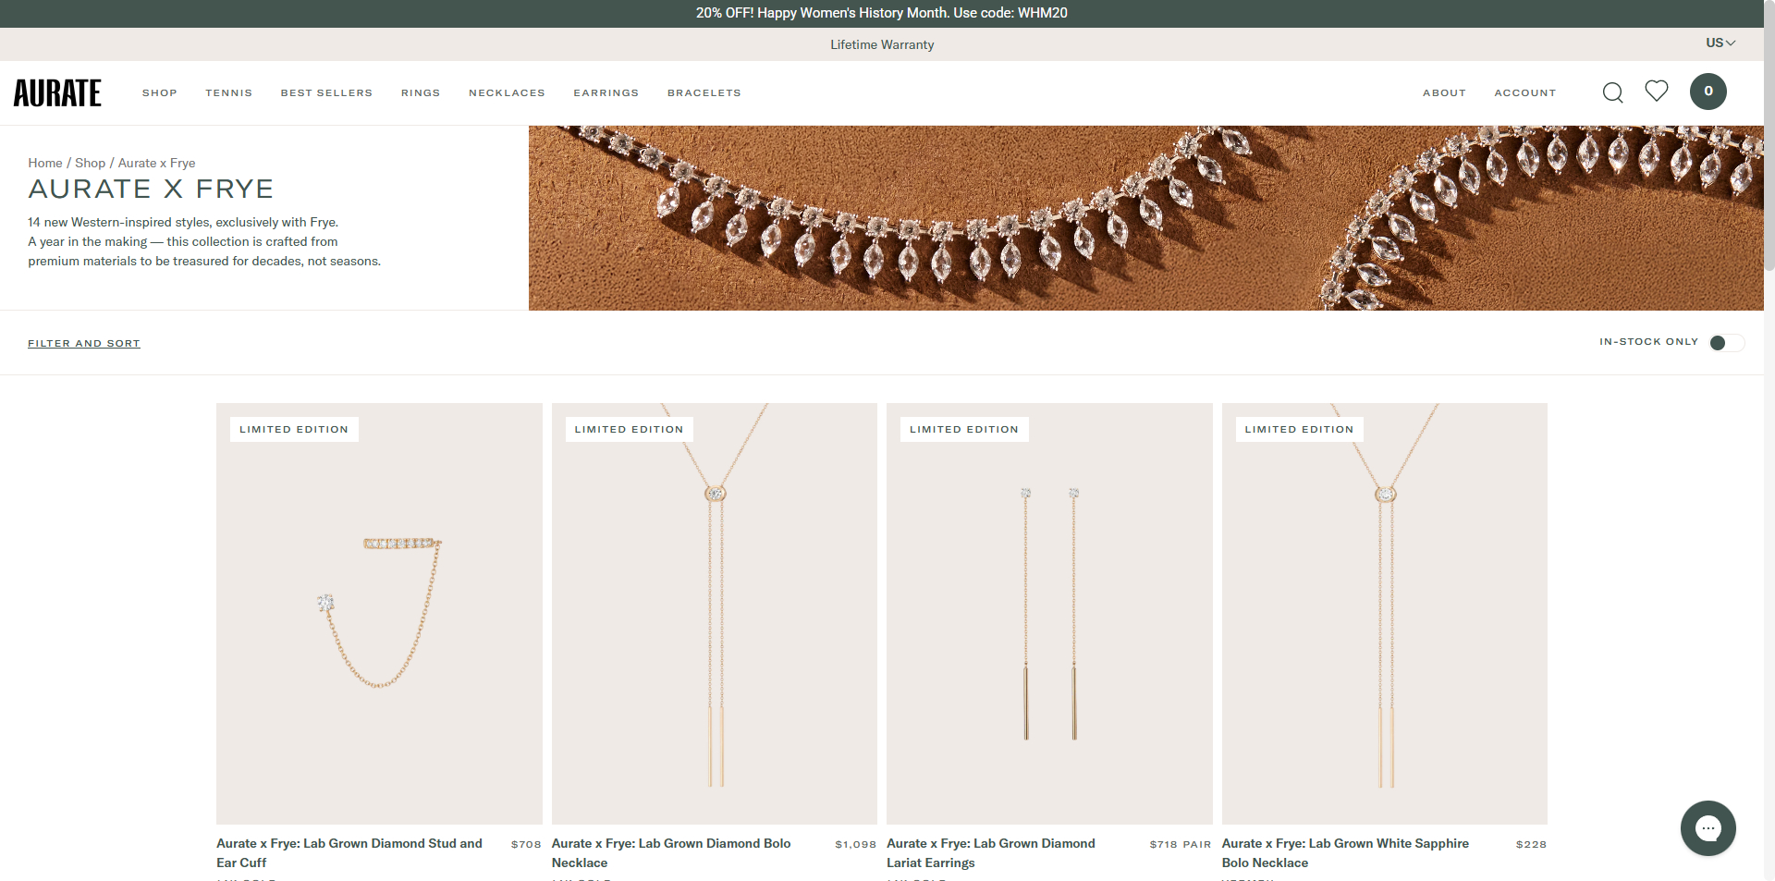Toggle the In-Stock Only switch
This screenshot has width=1775, height=881.
point(1726,343)
